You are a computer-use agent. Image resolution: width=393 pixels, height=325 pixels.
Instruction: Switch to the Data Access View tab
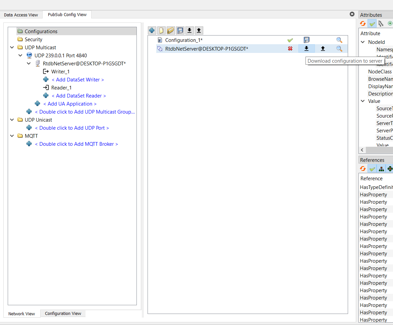coord(21,15)
